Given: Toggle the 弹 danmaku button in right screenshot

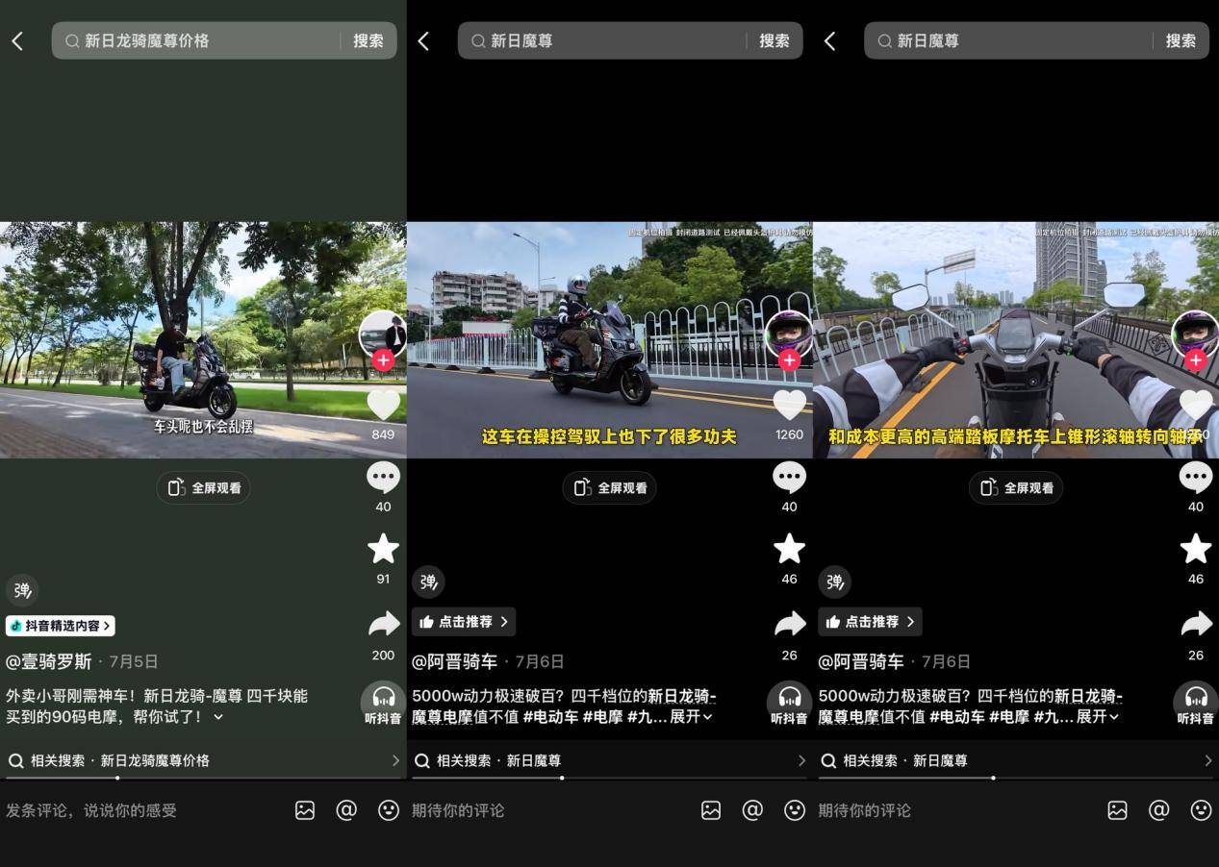Looking at the screenshot, I should [834, 582].
